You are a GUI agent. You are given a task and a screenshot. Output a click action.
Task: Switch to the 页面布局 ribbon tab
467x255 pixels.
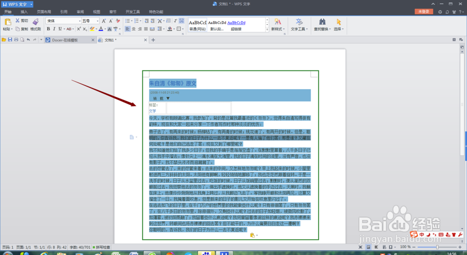[x=44, y=12]
